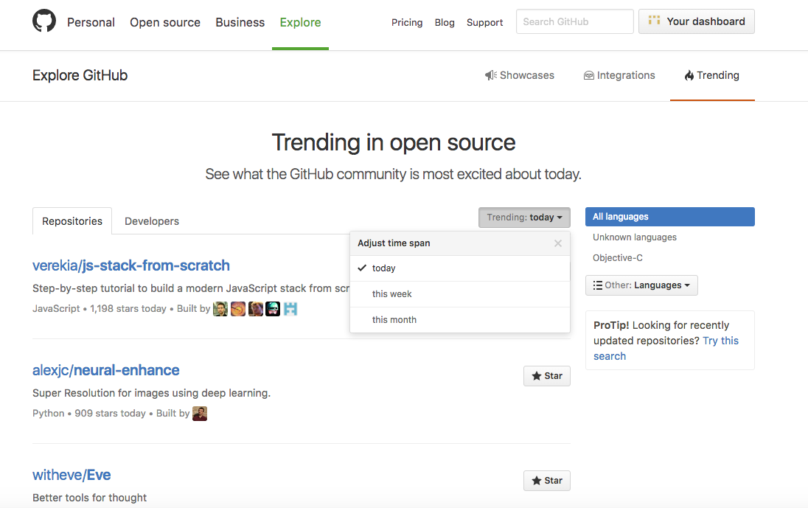
Task: Open first contributor avatar of js-stack-from-scratch
Action: (x=220, y=309)
